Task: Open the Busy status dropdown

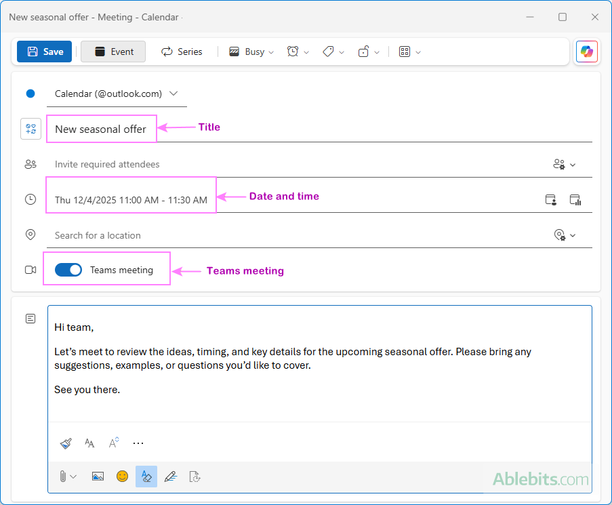Action: click(251, 52)
